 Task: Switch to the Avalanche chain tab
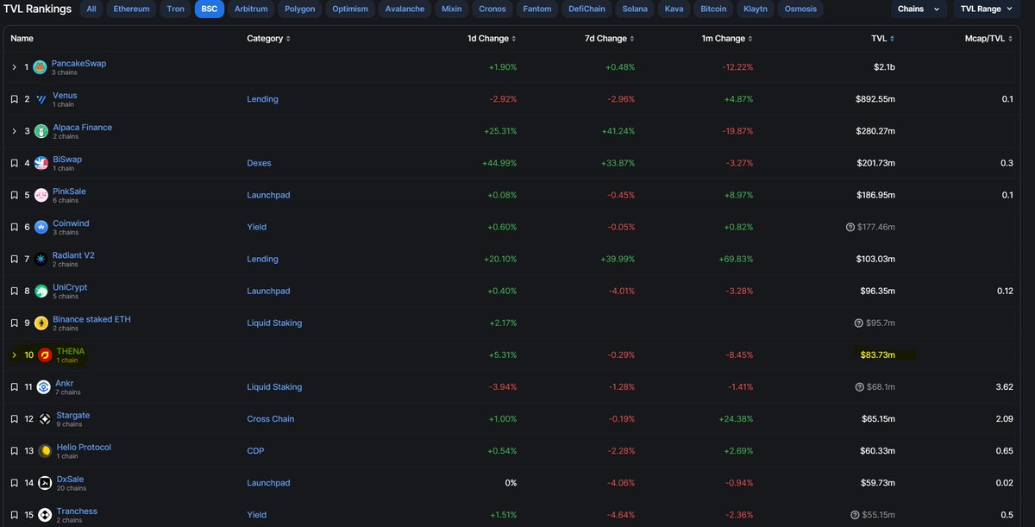tap(405, 9)
